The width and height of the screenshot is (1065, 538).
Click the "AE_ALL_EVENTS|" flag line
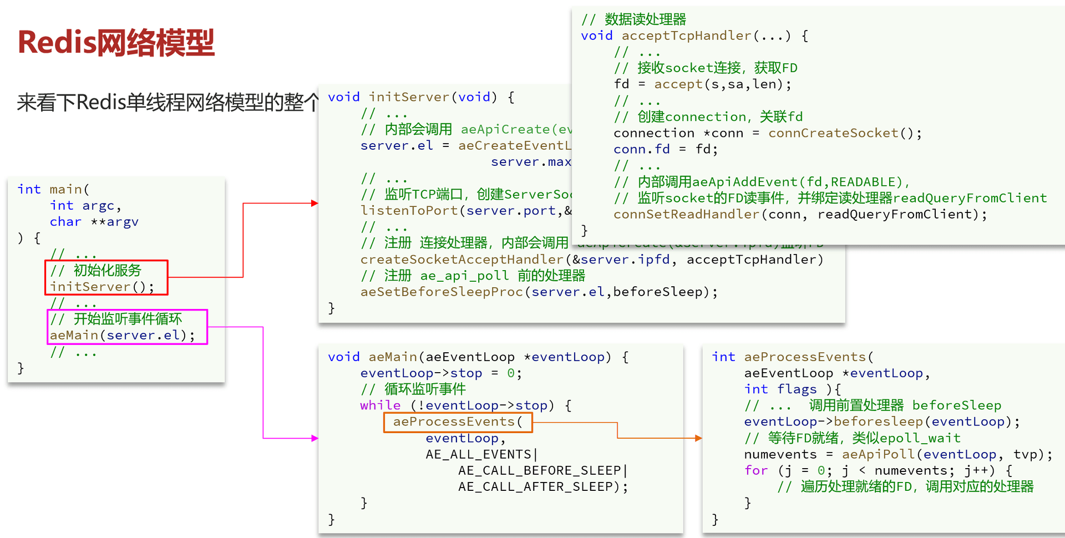481,454
